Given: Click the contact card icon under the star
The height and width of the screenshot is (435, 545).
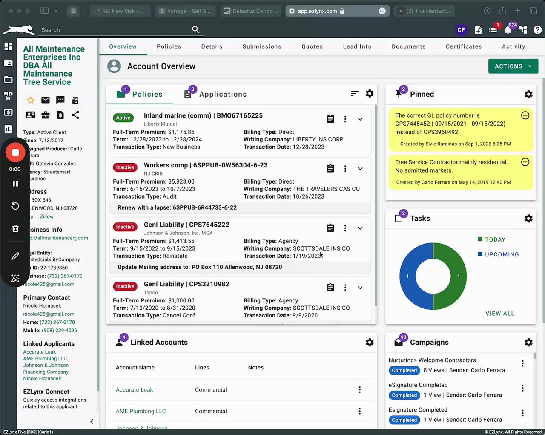Looking at the screenshot, I should coord(31,115).
